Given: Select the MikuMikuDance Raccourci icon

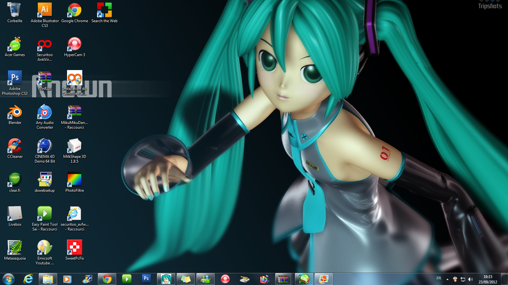Looking at the screenshot, I should [75, 117].
